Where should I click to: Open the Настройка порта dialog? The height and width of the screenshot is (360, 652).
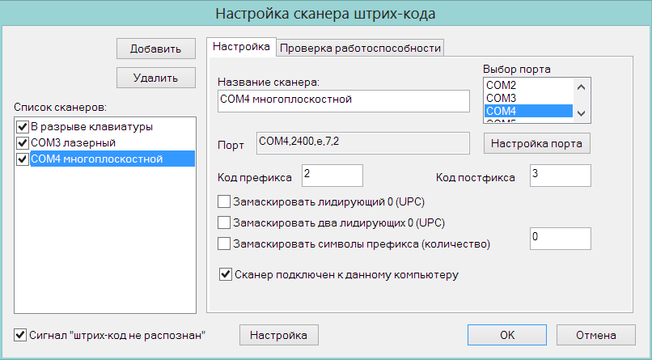click(x=536, y=143)
